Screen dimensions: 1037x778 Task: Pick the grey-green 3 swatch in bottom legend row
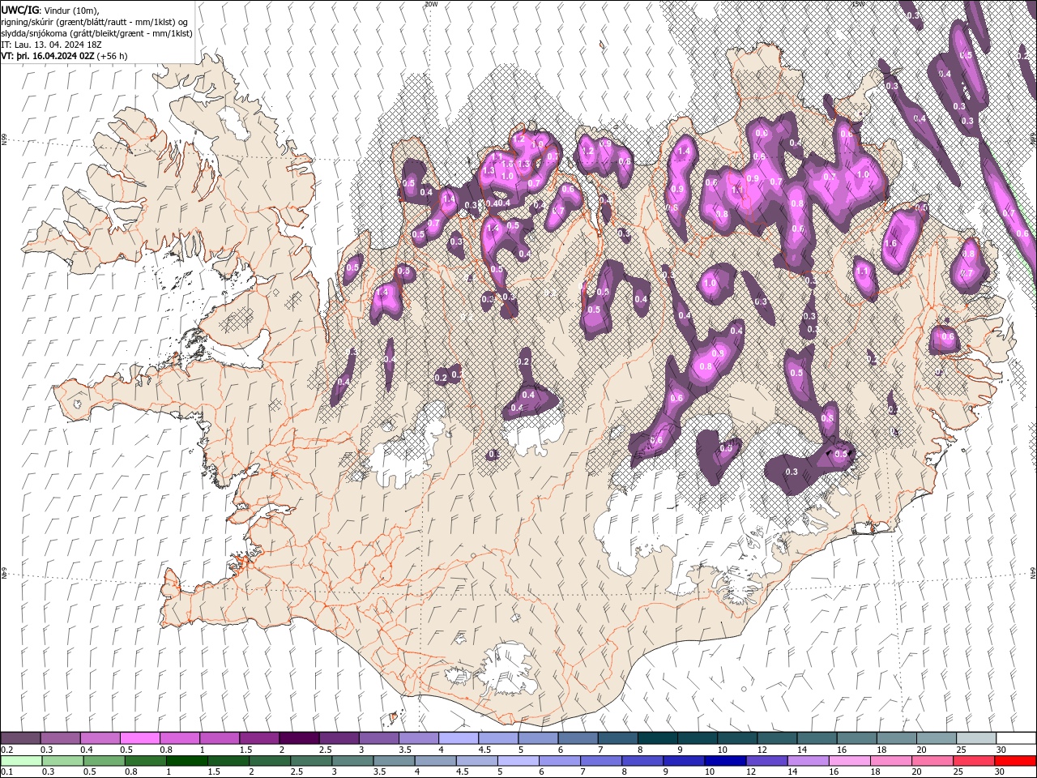tap(352, 761)
